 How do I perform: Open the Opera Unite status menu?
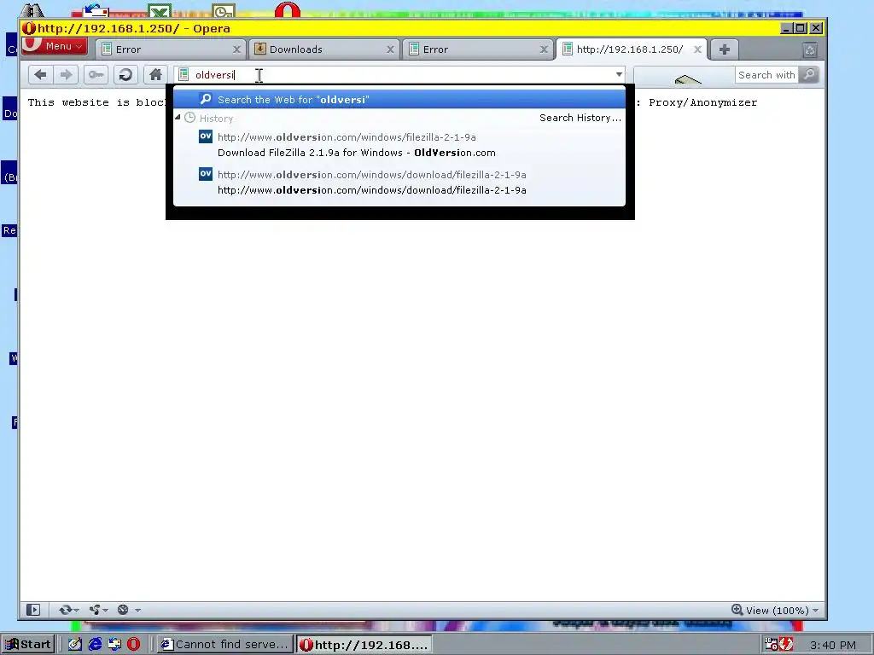coord(98,610)
